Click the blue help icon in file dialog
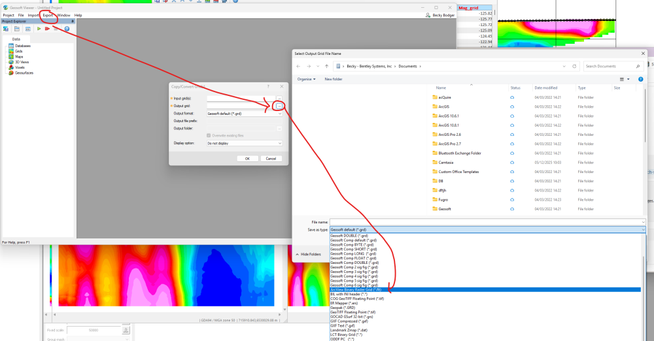This screenshot has height=341, width=654. [x=641, y=79]
